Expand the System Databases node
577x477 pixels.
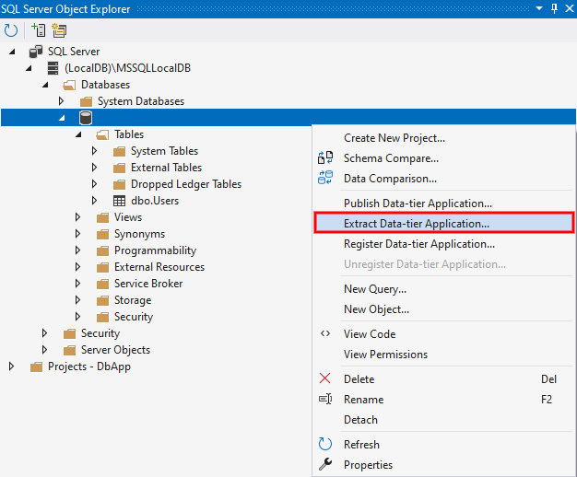(x=62, y=101)
